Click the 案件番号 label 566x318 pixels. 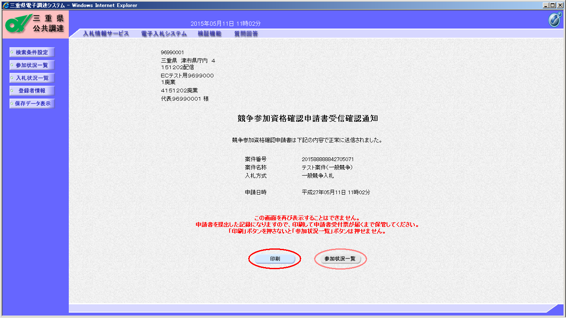point(256,159)
